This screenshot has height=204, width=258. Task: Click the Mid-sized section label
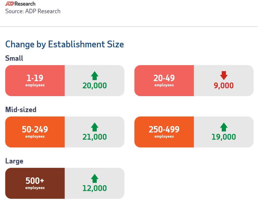pos(21,110)
